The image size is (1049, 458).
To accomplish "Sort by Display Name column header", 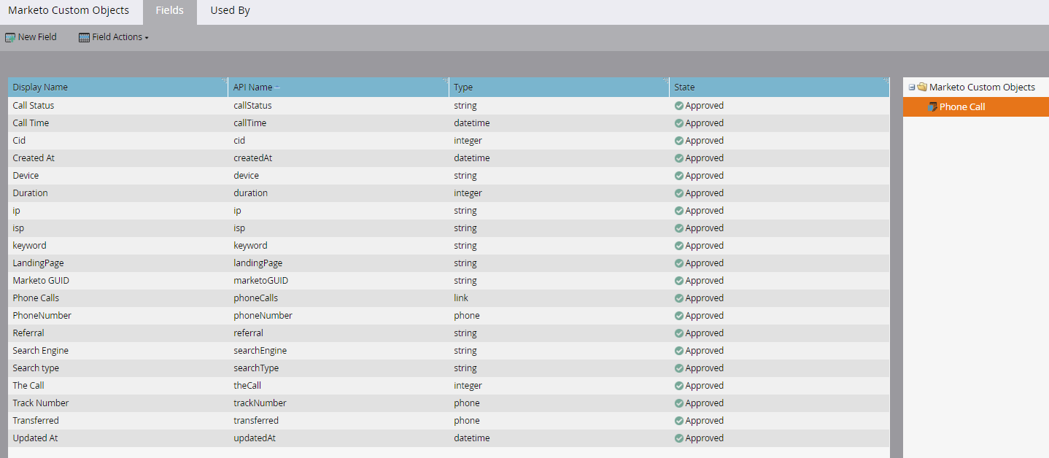I will pos(40,87).
